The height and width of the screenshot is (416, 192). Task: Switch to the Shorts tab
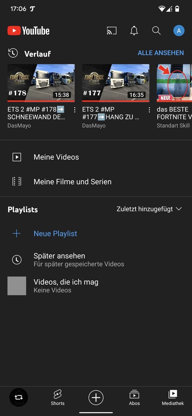58,398
